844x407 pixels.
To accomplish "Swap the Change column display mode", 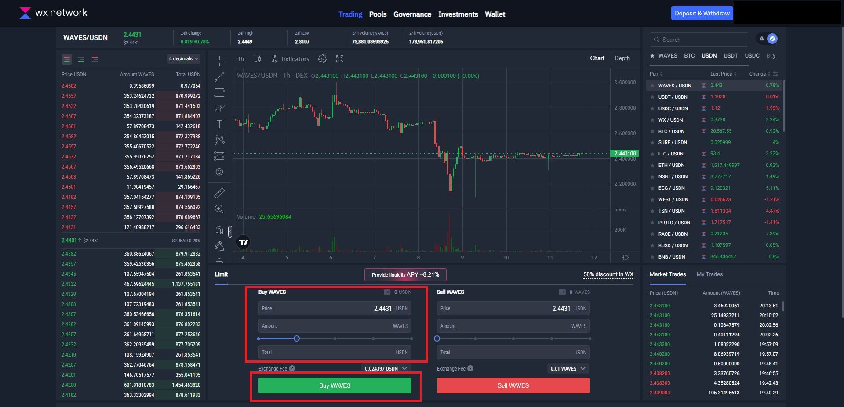I will point(775,74).
